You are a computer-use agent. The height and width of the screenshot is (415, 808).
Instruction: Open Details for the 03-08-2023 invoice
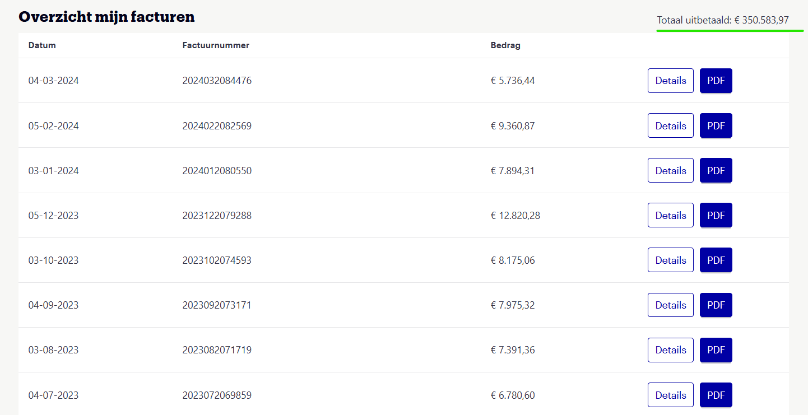(670, 350)
